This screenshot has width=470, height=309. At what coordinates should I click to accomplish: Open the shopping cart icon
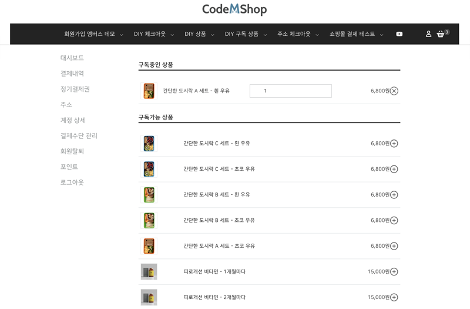(441, 34)
